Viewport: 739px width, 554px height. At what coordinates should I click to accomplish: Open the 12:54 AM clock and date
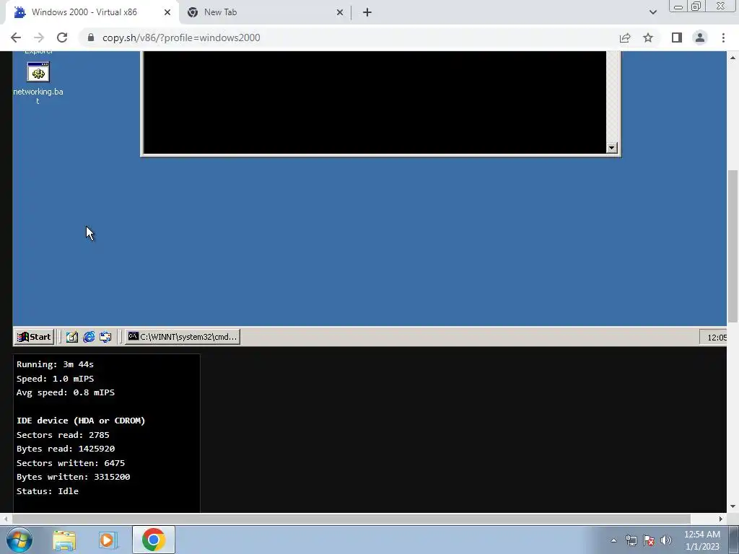[x=701, y=540]
